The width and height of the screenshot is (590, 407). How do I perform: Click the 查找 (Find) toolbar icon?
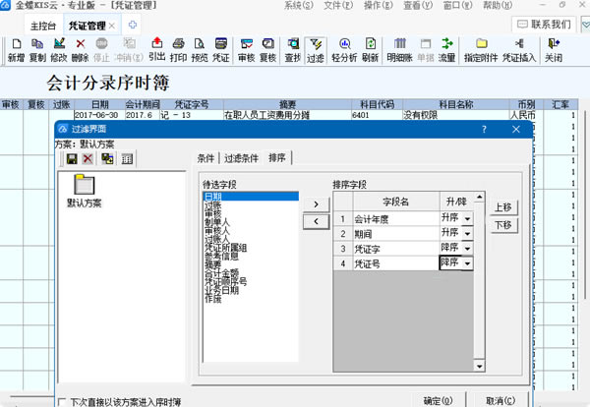[292, 50]
